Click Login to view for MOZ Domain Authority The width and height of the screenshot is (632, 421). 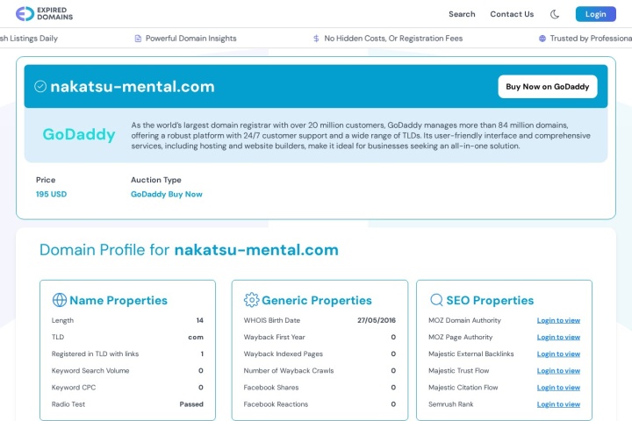[558, 321]
